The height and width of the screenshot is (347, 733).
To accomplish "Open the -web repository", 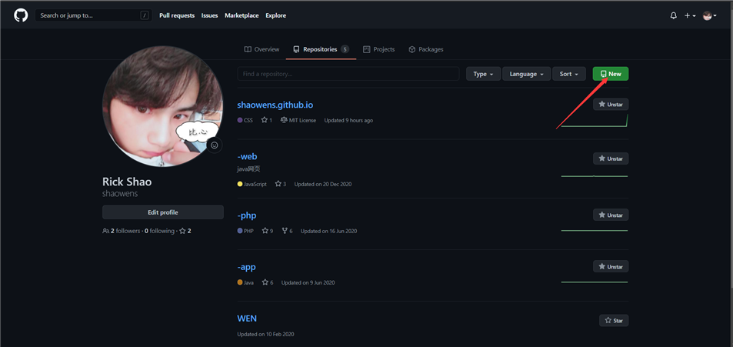I will [x=247, y=157].
